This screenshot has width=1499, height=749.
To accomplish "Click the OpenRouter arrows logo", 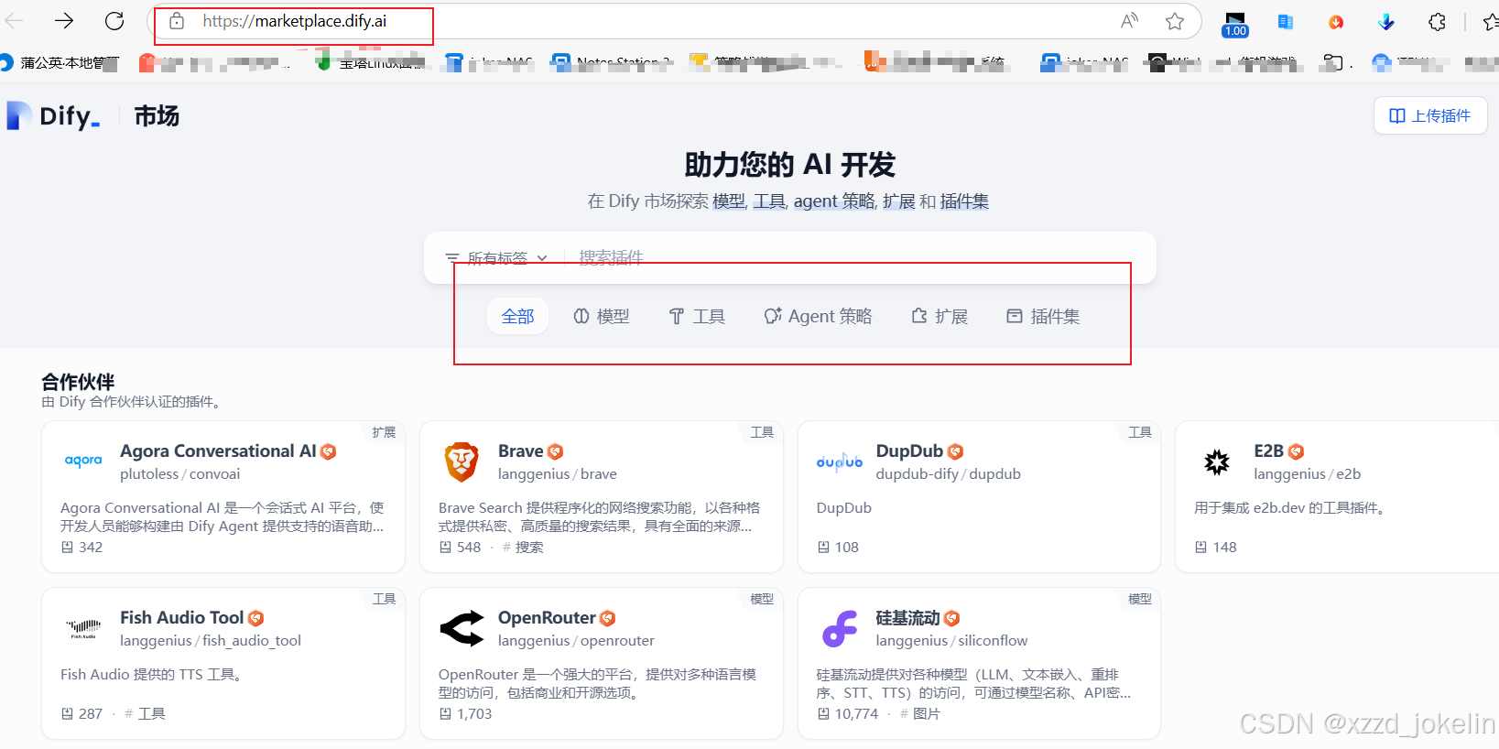I will 462,628.
